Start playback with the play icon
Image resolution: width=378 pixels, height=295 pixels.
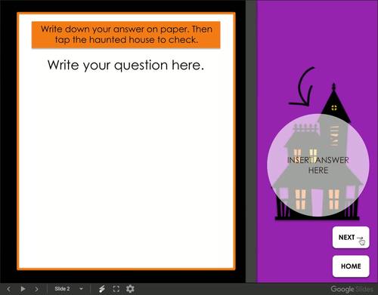(x=23, y=289)
